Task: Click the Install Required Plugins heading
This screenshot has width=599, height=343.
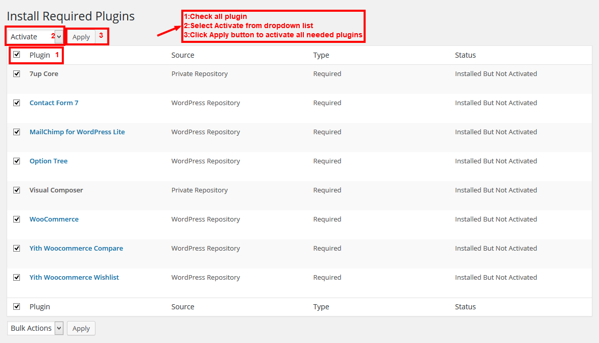Action: pyautogui.click(x=70, y=16)
